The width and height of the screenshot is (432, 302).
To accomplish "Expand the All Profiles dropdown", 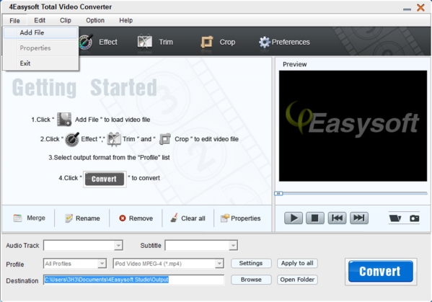I will [x=102, y=264].
